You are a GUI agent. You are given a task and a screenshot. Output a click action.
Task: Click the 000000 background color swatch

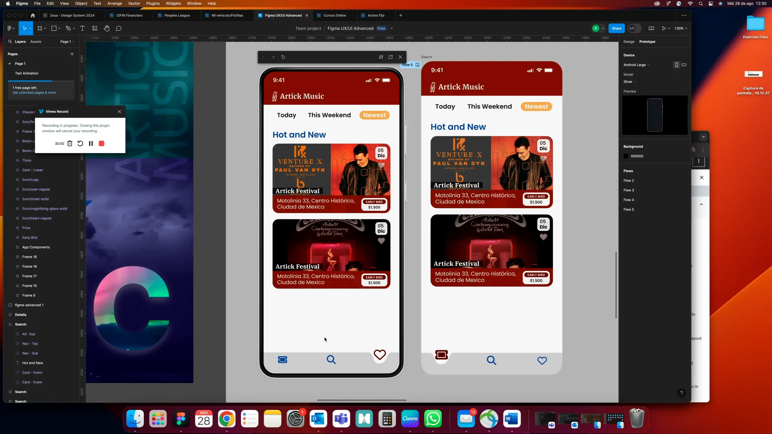(x=626, y=156)
